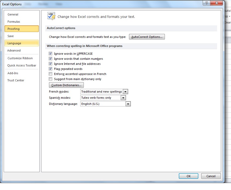Enable Enforce accented uppercase in French
Screen dimensions: 231x190
pos(50,74)
